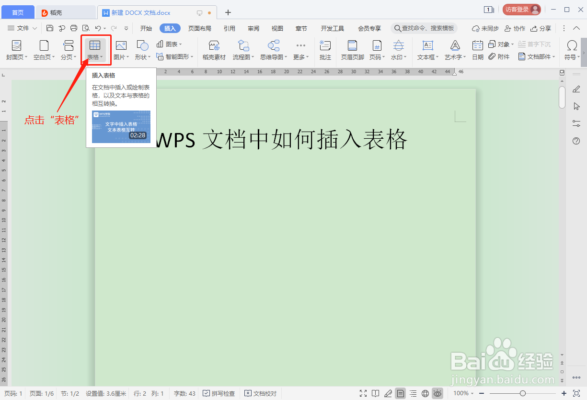Click the print preview icon
This screenshot has height=400, width=587.
[86, 28]
